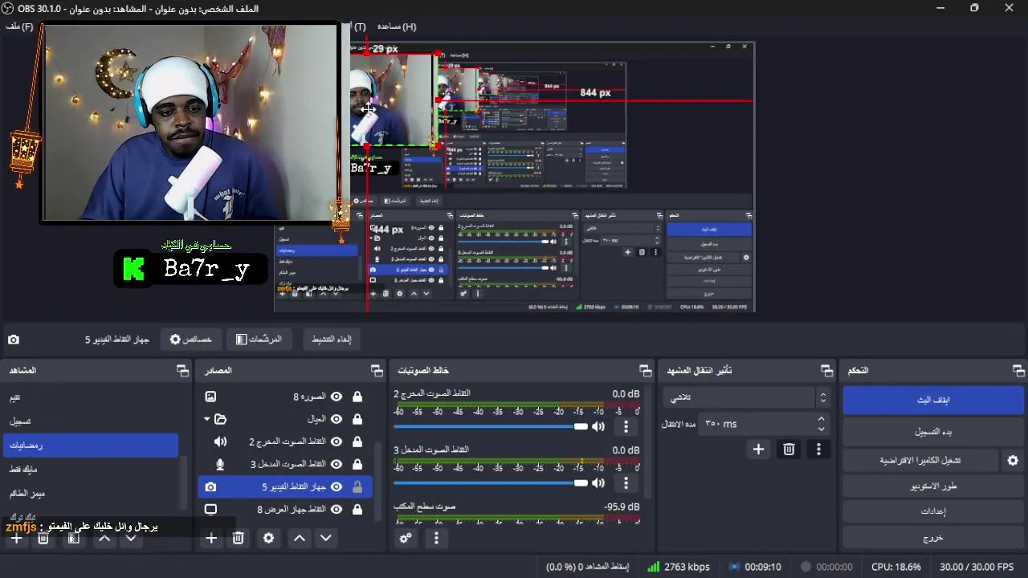Image resolution: width=1028 pixels, height=578 pixels.
Task: Lock the جهاز التقاط الفيديو 5 source
Action: point(357,486)
